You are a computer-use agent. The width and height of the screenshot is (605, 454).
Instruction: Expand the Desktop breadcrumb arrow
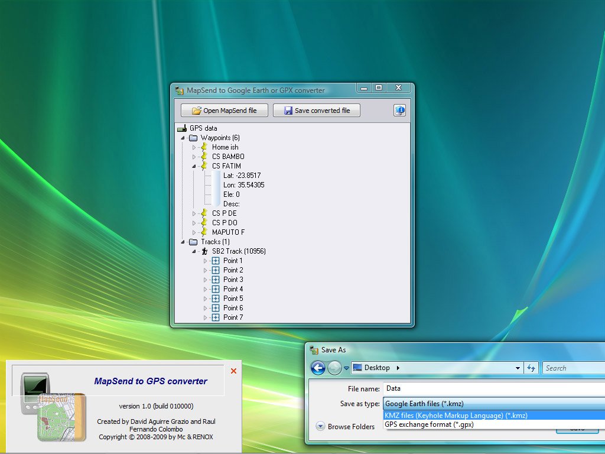click(398, 368)
